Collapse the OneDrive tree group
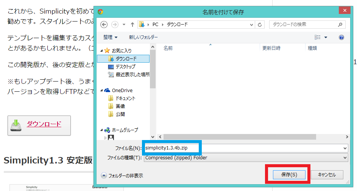This screenshot has height=191, width=357. 101,90
